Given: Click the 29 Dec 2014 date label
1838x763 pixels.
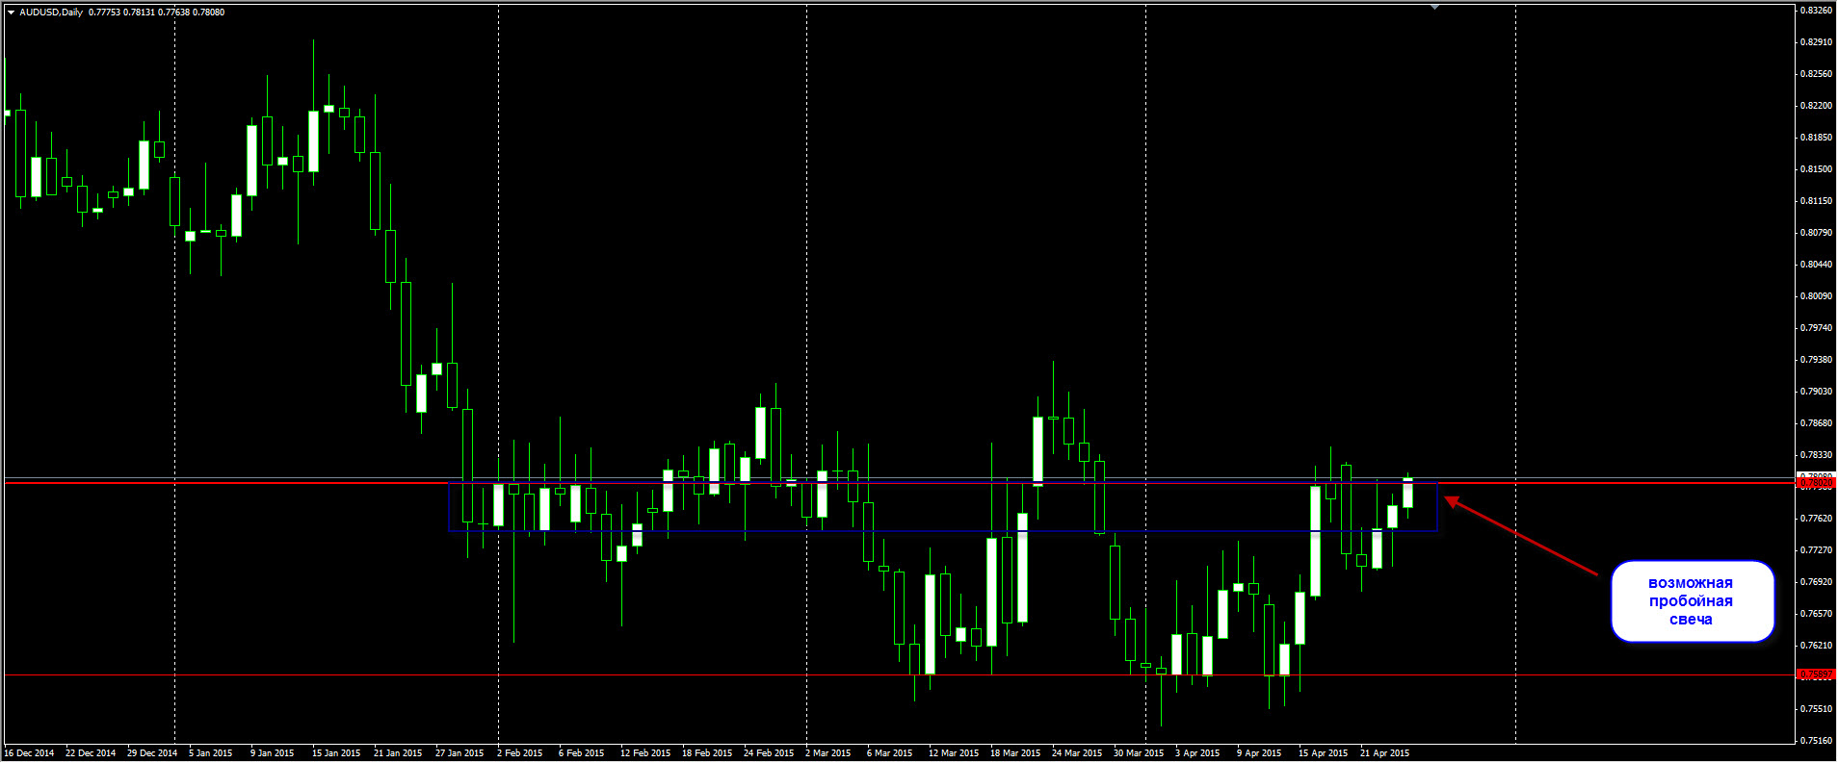Looking at the screenshot, I should click(152, 753).
